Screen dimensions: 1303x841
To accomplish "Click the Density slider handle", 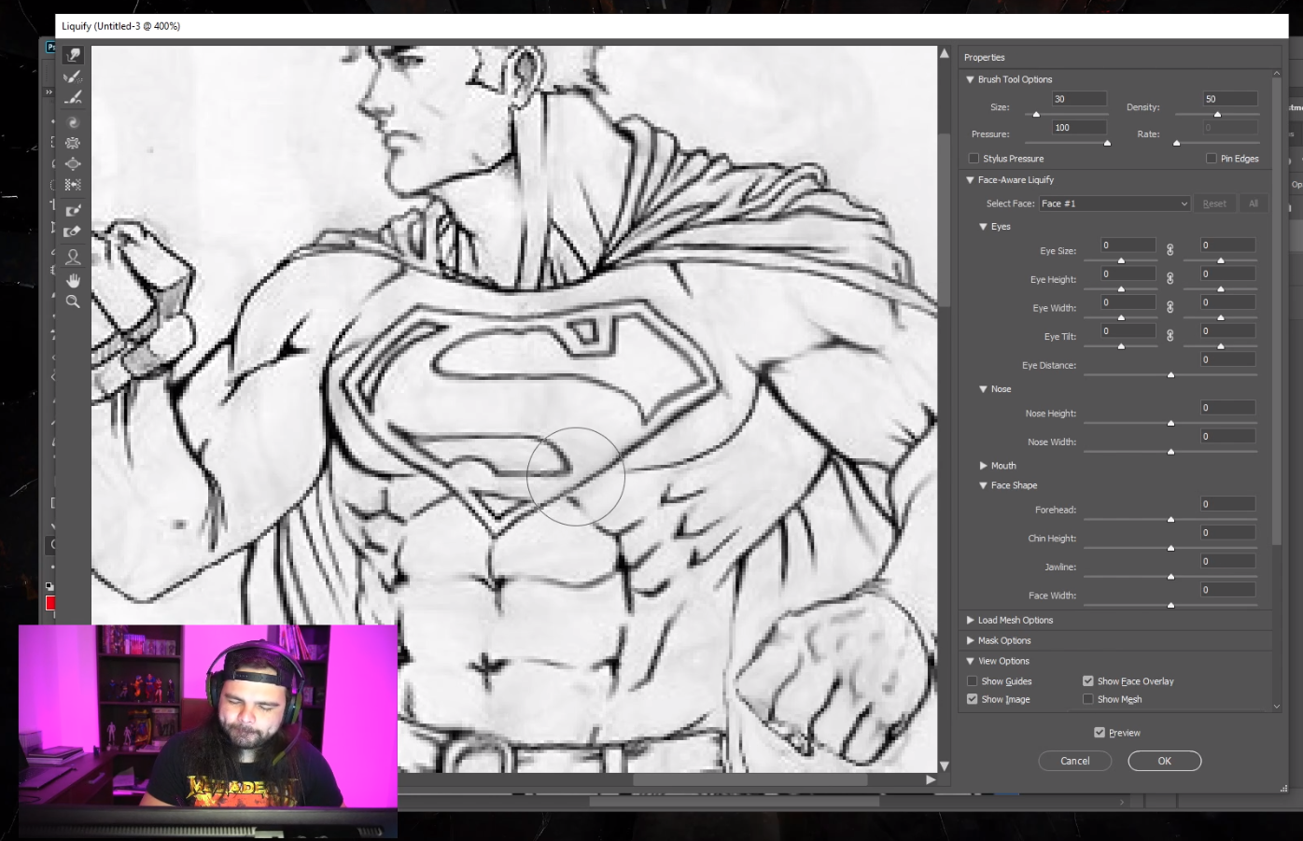I will pyautogui.click(x=1217, y=115).
